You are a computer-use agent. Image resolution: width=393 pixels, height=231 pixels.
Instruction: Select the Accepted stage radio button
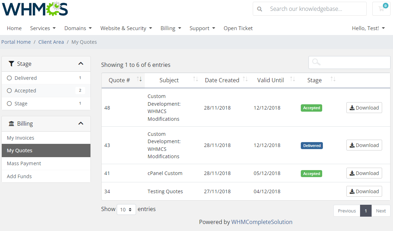(x=9, y=91)
